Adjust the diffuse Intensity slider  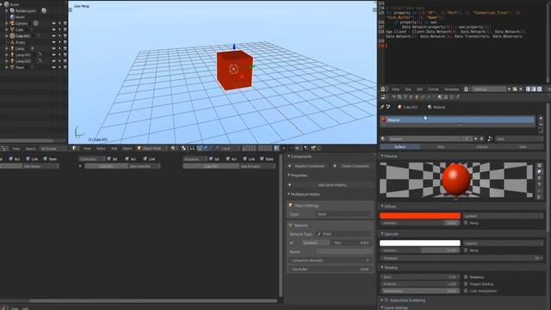pyautogui.click(x=420, y=223)
